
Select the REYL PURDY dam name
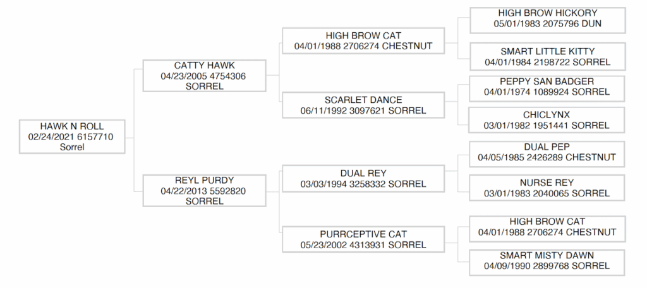point(205,180)
